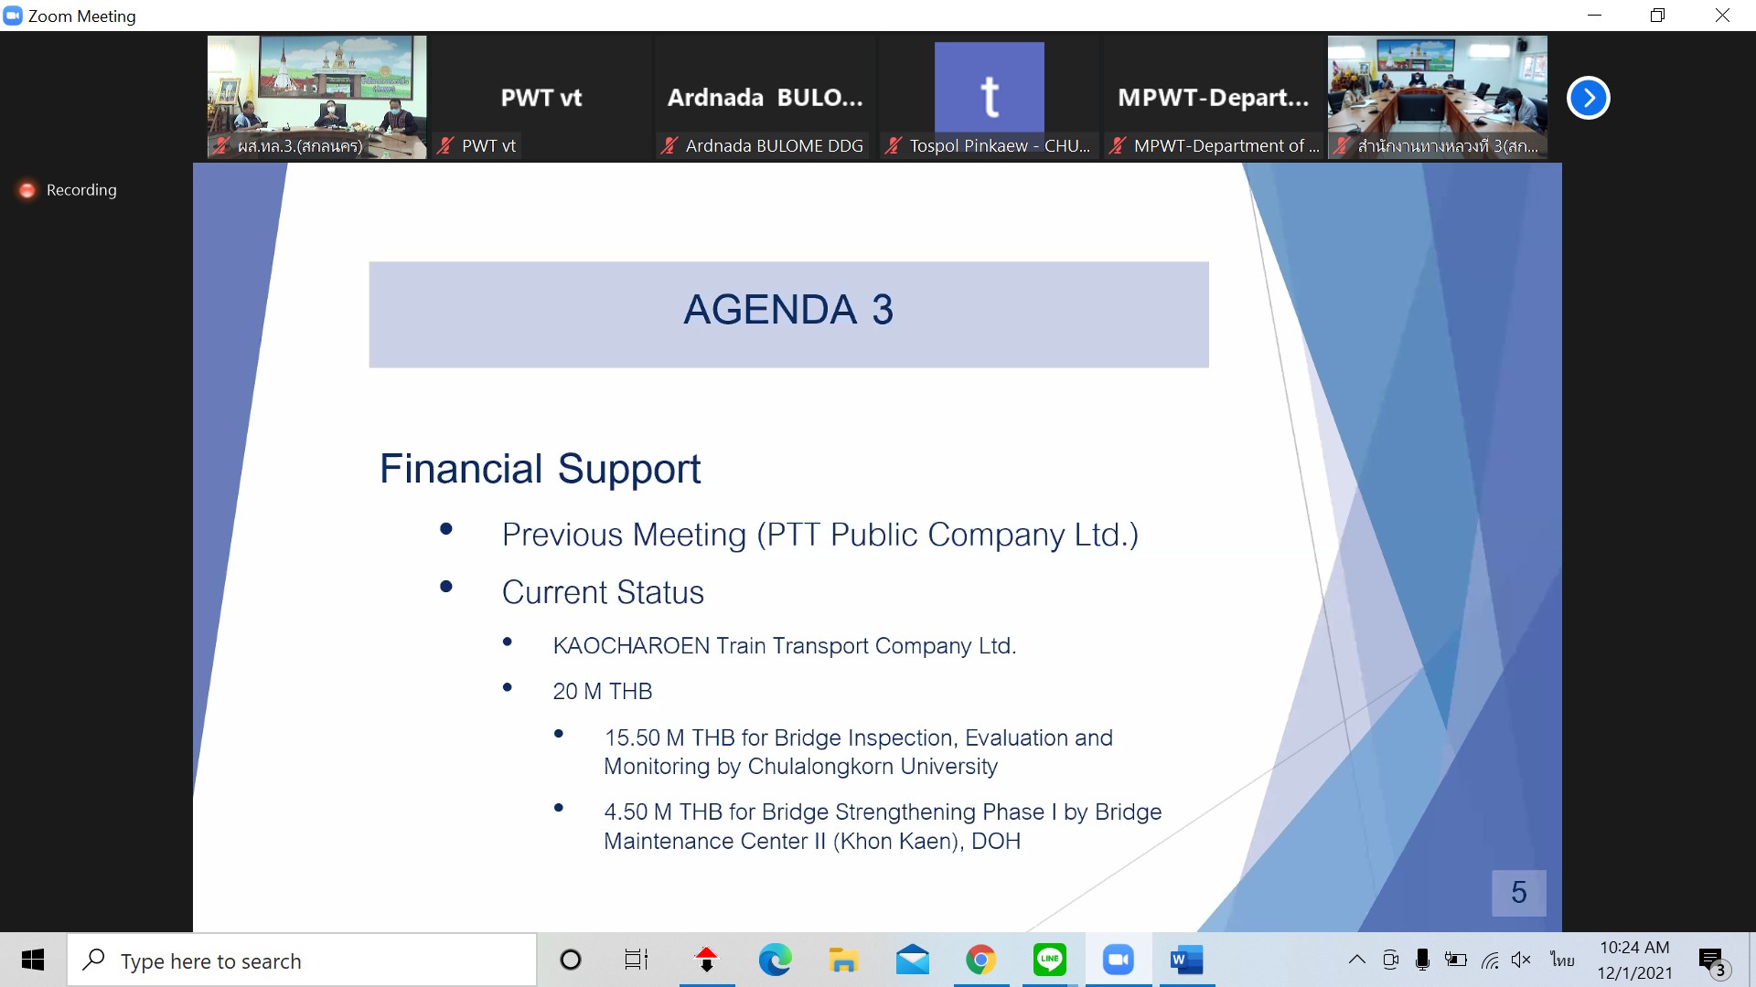Click the Task View icon
The height and width of the screenshot is (987, 1756).
tap(636, 960)
